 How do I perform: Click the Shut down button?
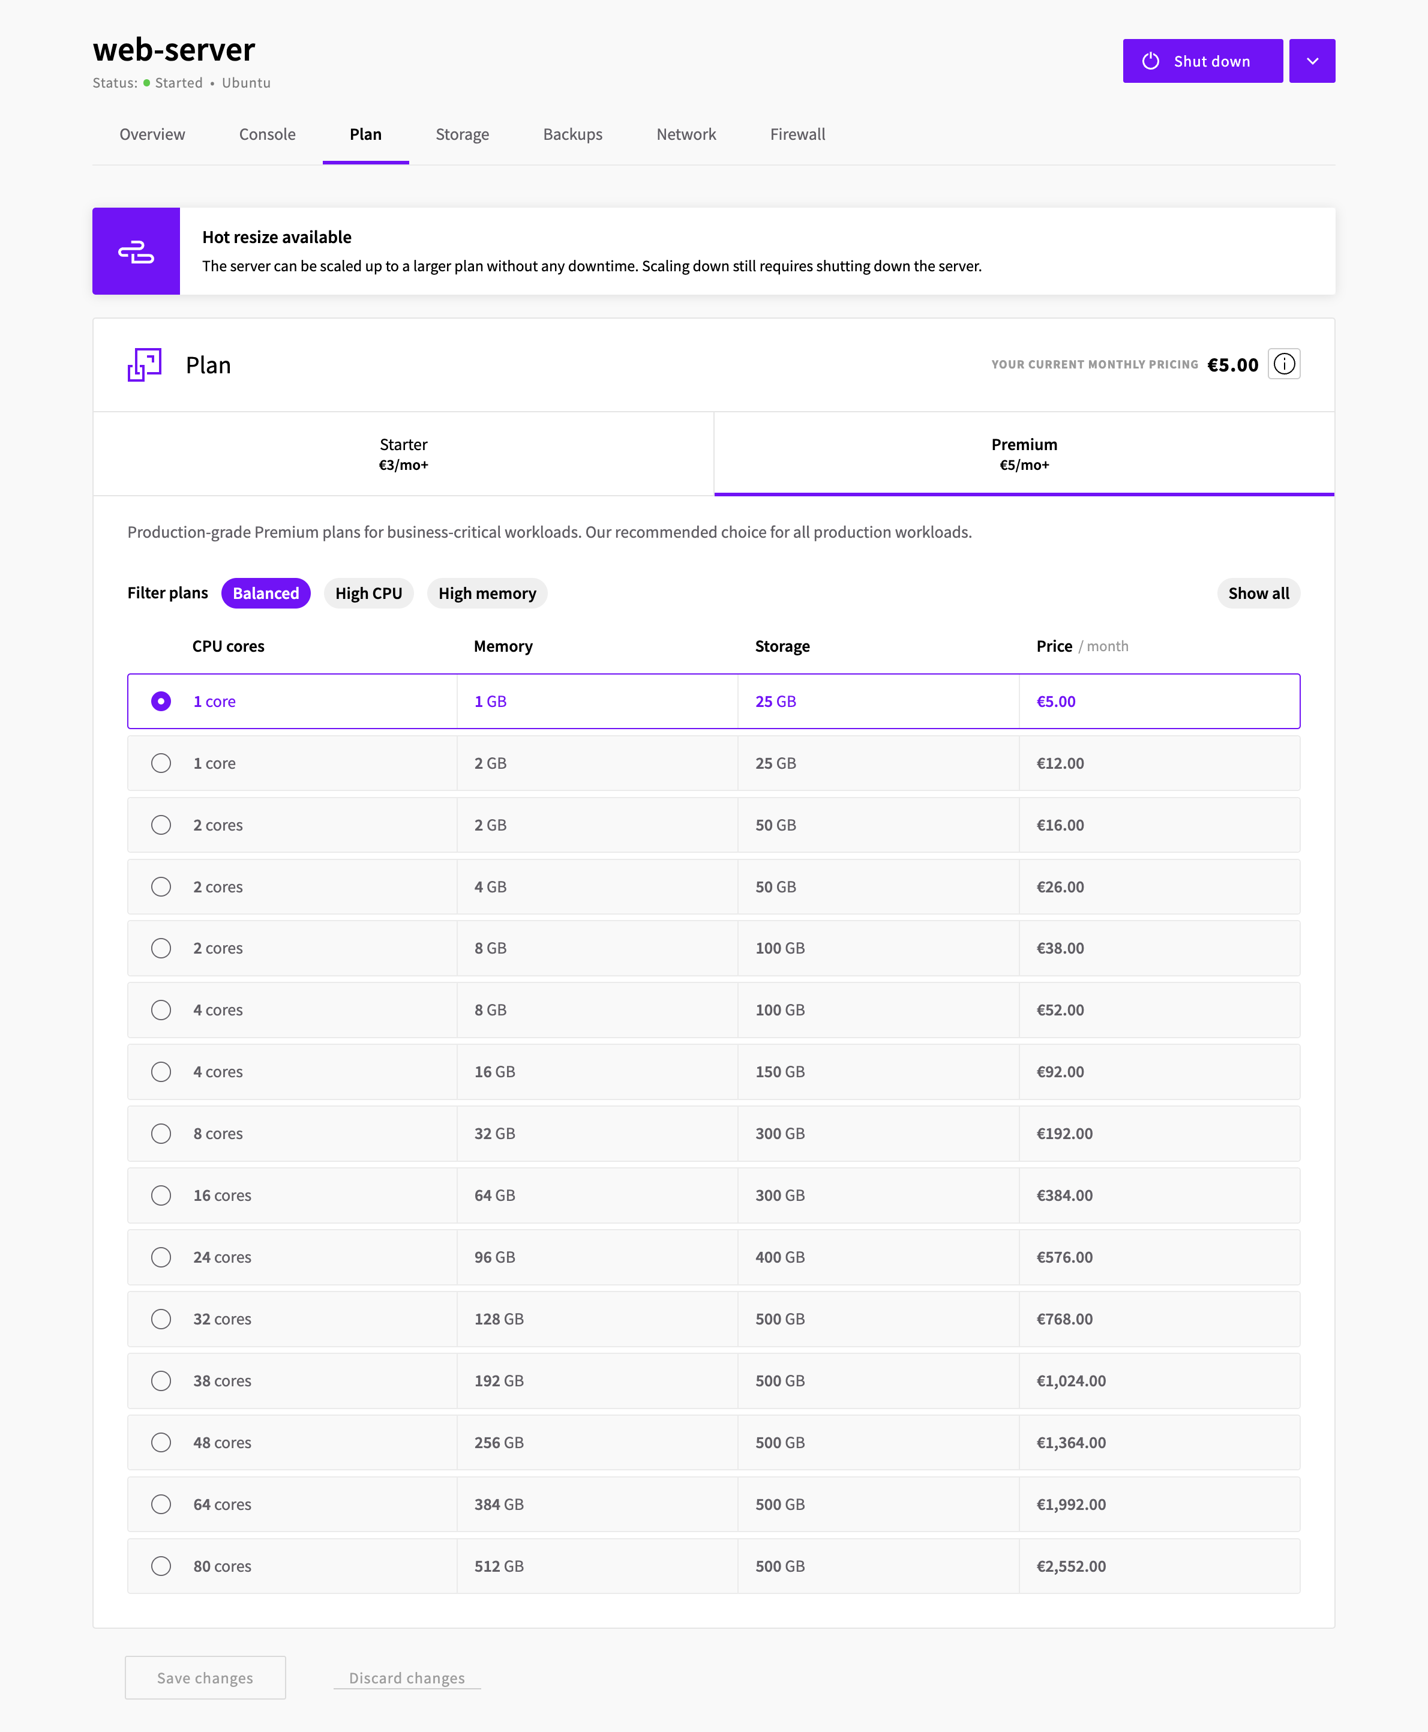point(1202,61)
